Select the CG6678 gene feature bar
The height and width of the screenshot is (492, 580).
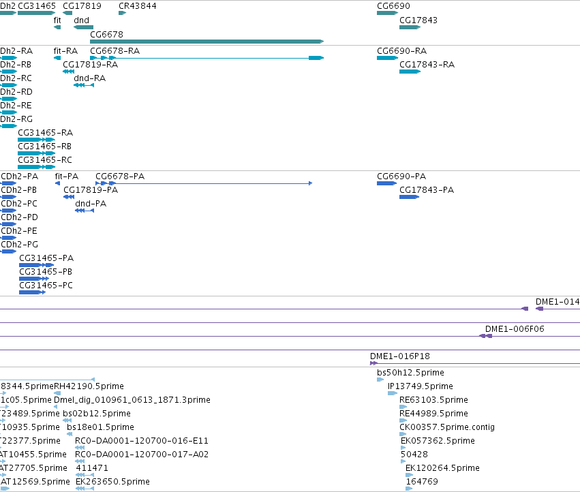pyautogui.click(x=207, y=42)
